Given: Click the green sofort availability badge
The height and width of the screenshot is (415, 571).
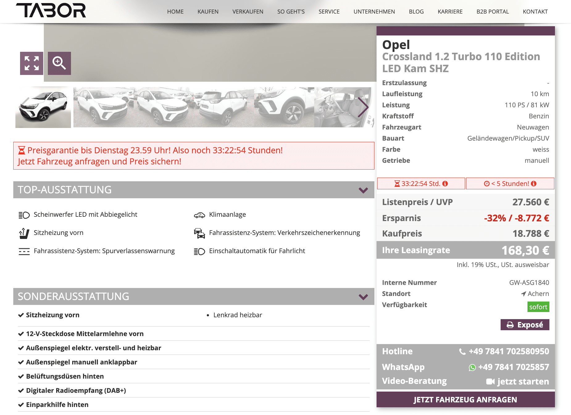Looking at the screenshot, I should 538,307.
